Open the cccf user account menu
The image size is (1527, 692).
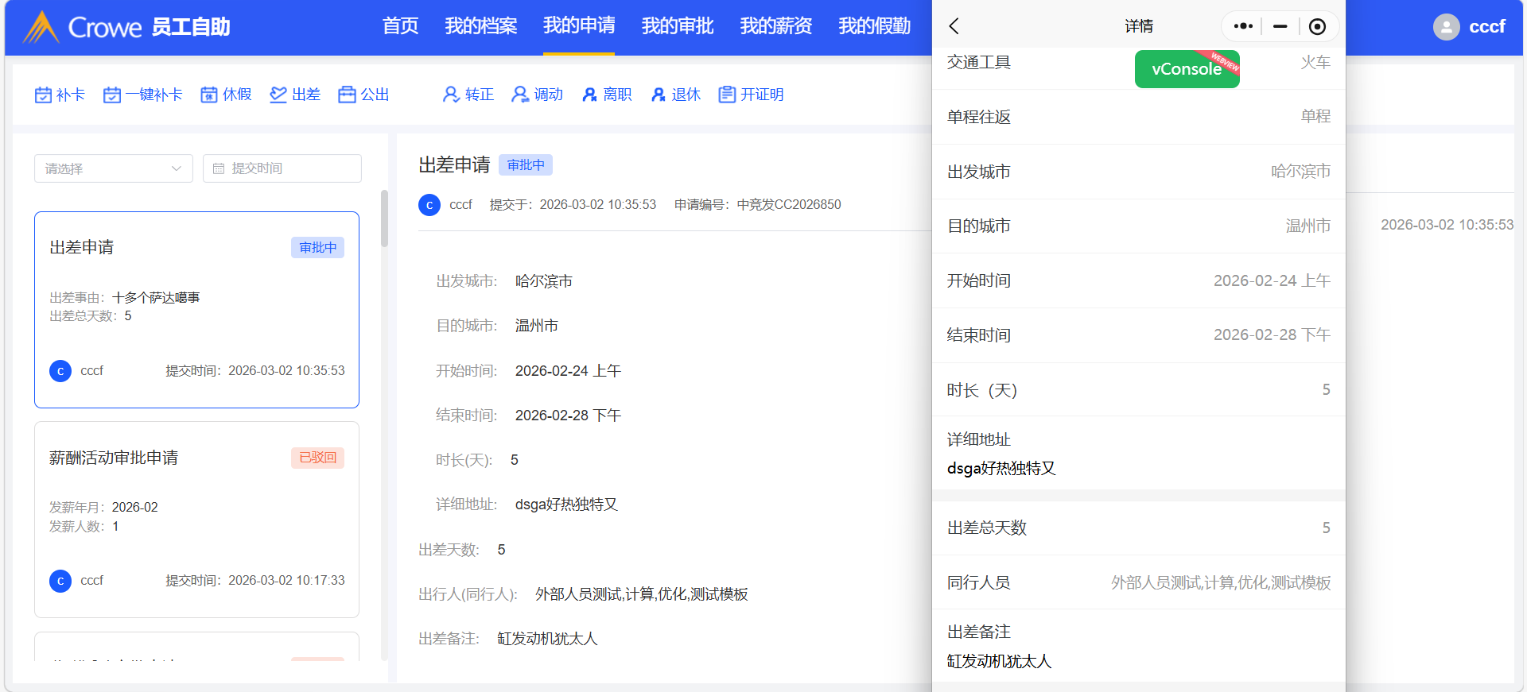[1470, 27]
